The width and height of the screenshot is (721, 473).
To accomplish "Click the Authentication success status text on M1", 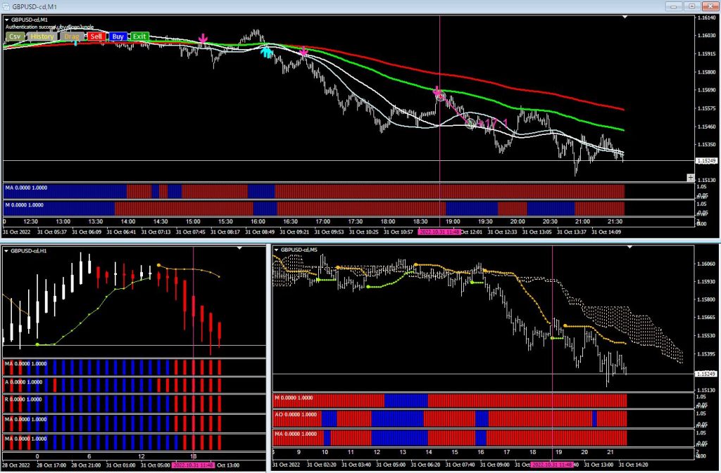I will click(50, 27).
